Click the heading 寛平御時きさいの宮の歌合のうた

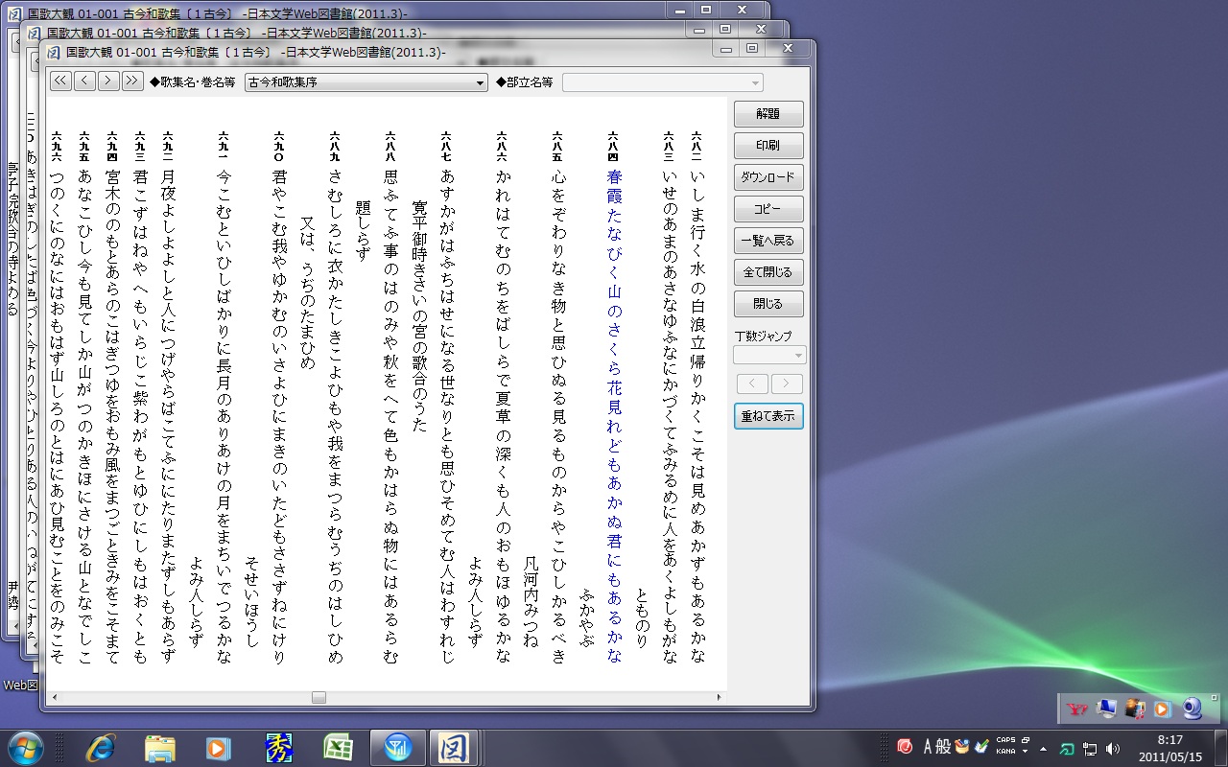point(419,315)
